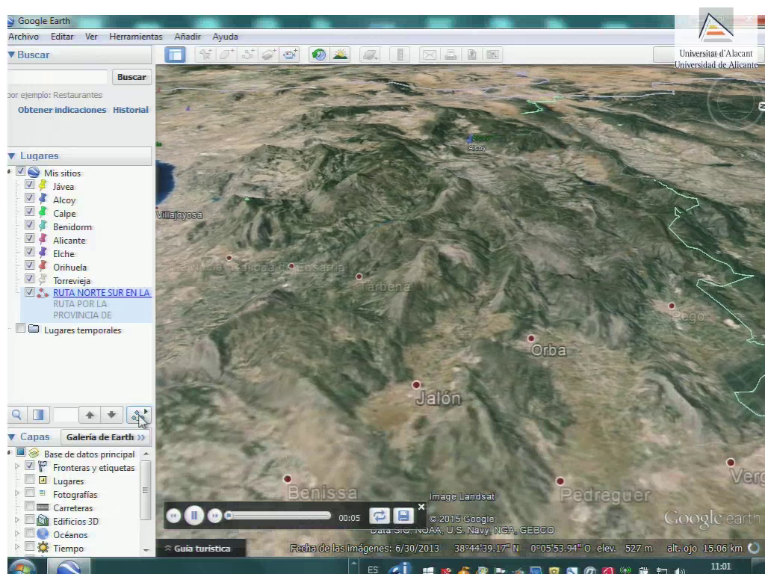The height and width of the screenshot is (574, 765).
Task: Click the Add Polygon toolbar icon
Action: pos(227,54)
